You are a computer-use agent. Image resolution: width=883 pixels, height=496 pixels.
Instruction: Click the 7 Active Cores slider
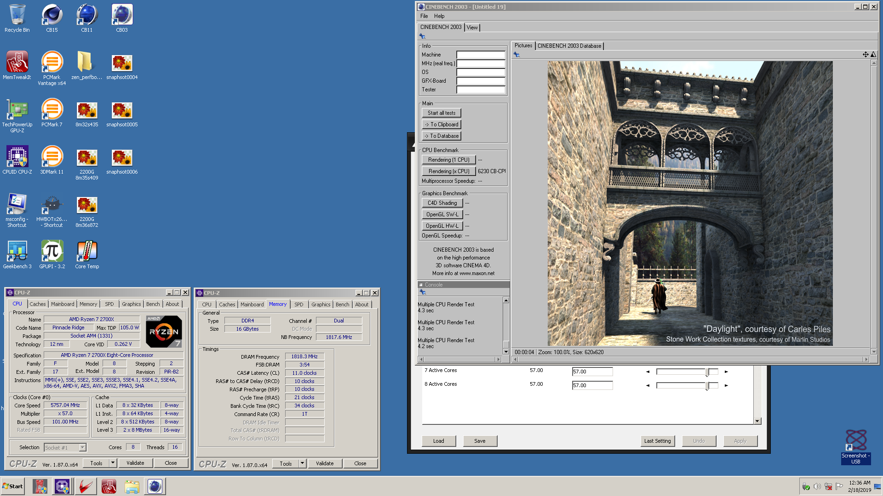pyautogui.click(x=687, y=372)
